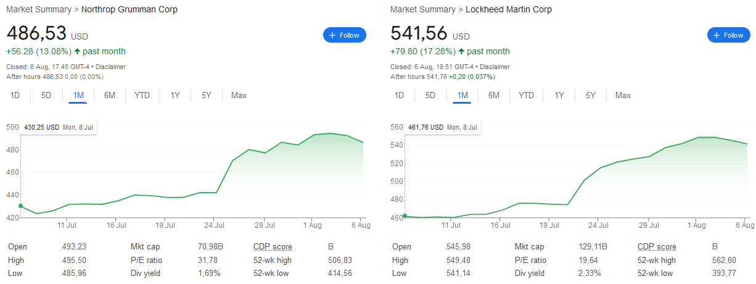
Task: Click High value 495,50
Action: [74, 260]
